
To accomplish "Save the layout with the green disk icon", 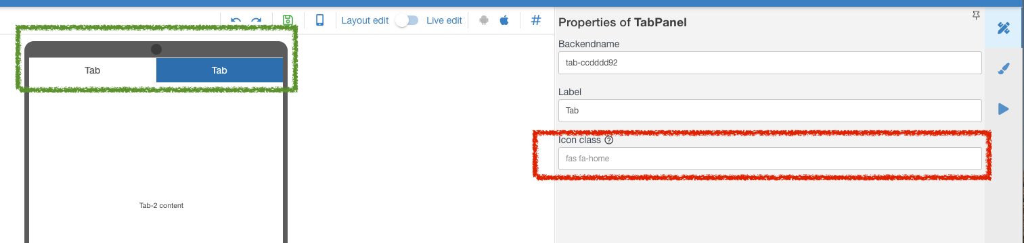I will tap(288, 20).
